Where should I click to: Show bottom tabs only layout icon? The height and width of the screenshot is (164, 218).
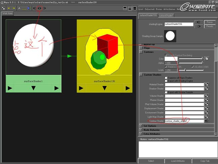coord(130,8)
